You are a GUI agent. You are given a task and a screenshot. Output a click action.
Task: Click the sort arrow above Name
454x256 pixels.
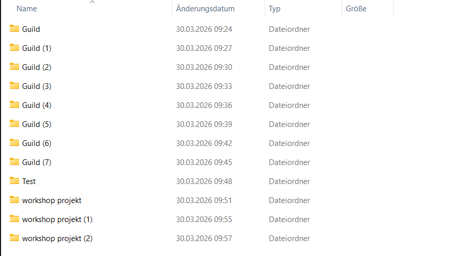[x=92, y=3]
